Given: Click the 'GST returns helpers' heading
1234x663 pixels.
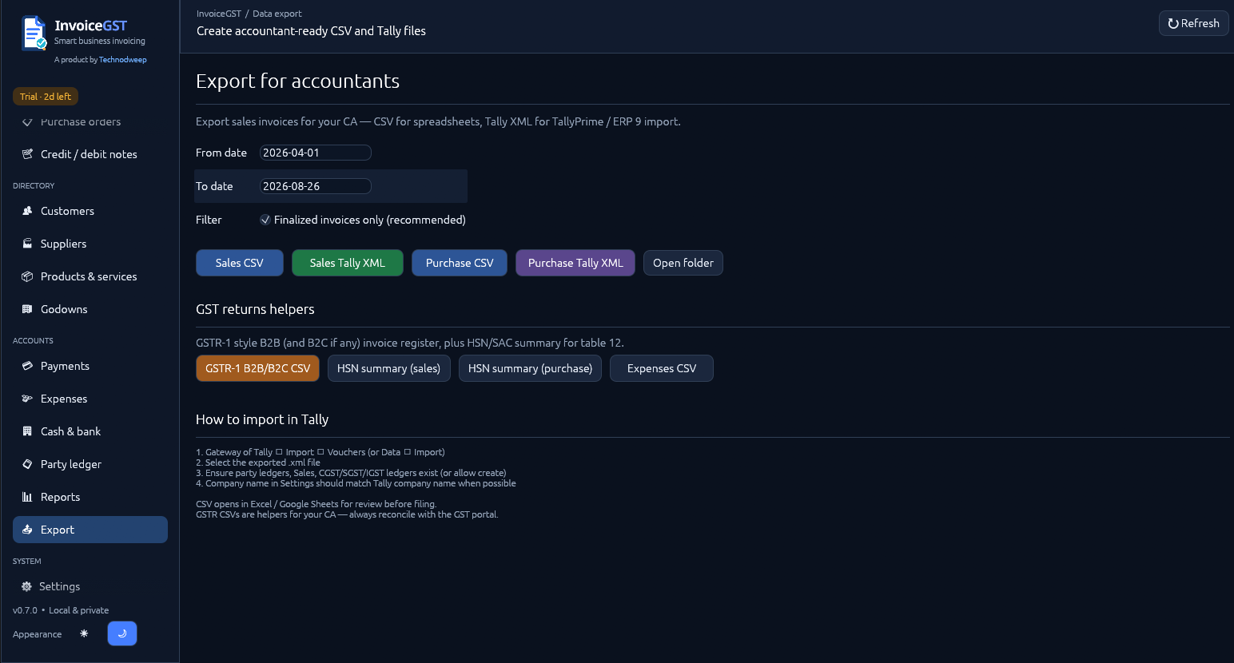Looking at the screenshot, I should click(x=255, y=309).
